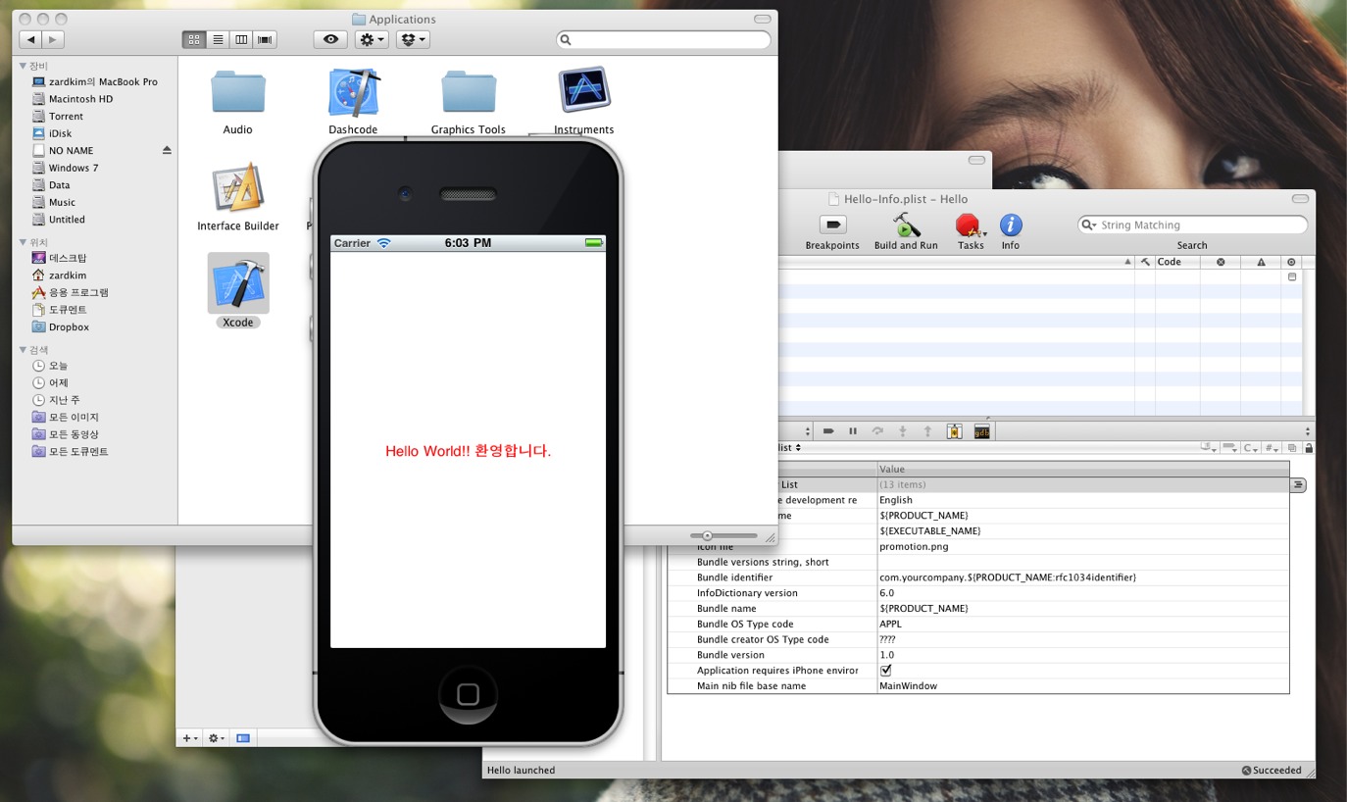Click the Finder search field
This screenshot has width=1347, height=802.
pyautogui.click(x=664, y=40)
